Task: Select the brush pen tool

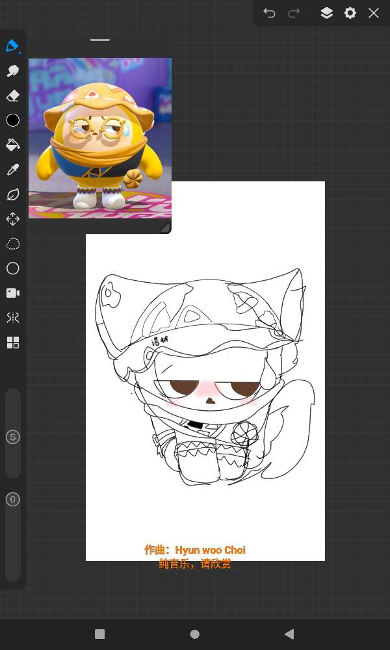Action: (12, 46)
